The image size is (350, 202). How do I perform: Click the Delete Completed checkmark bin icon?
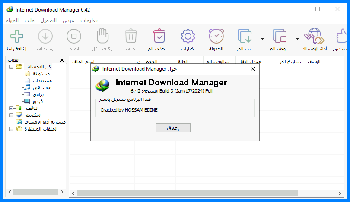point(159,36)
